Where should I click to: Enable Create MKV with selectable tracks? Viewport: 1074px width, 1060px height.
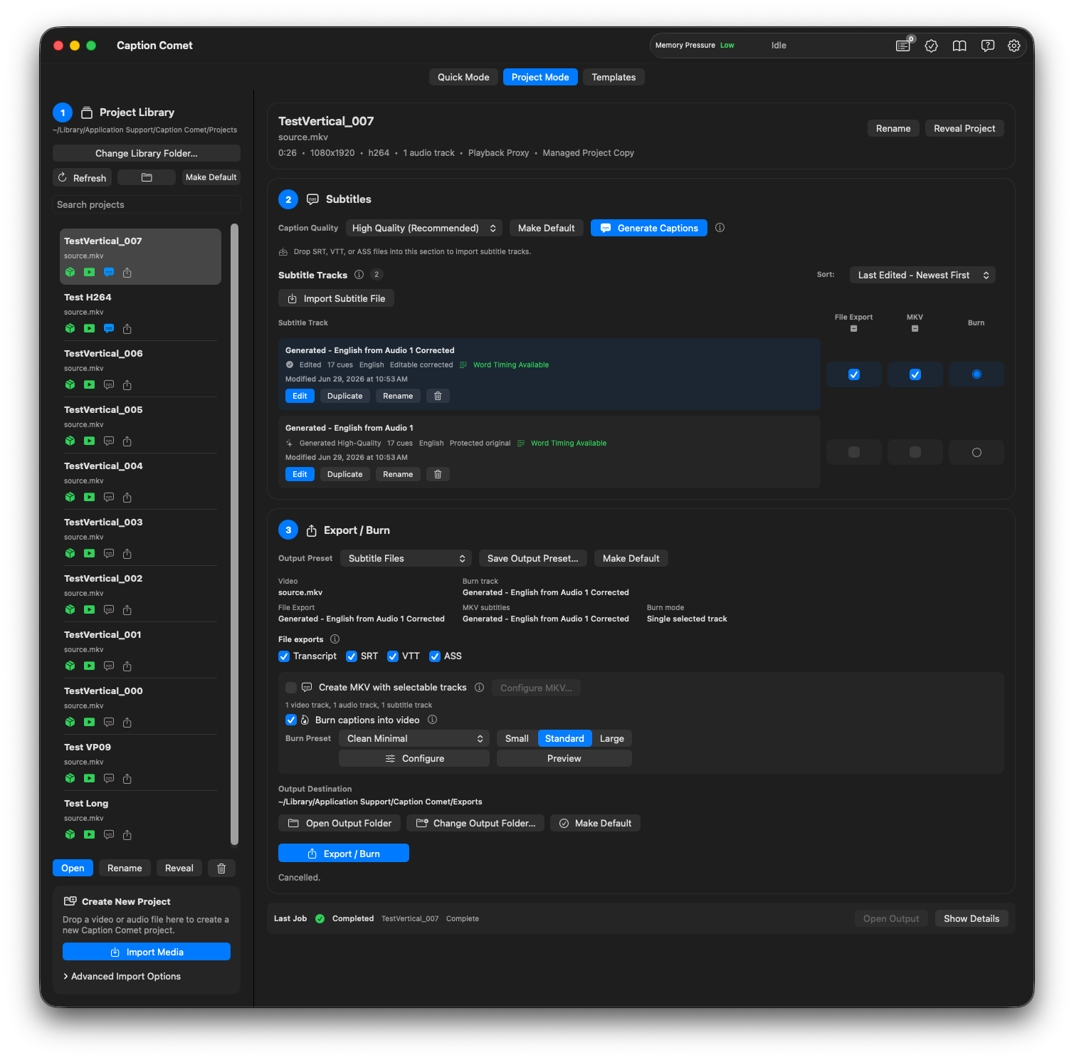click(x=291, y=688)
